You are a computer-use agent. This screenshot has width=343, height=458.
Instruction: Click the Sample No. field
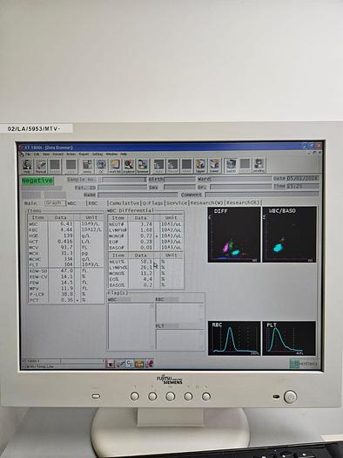(124, 180)
